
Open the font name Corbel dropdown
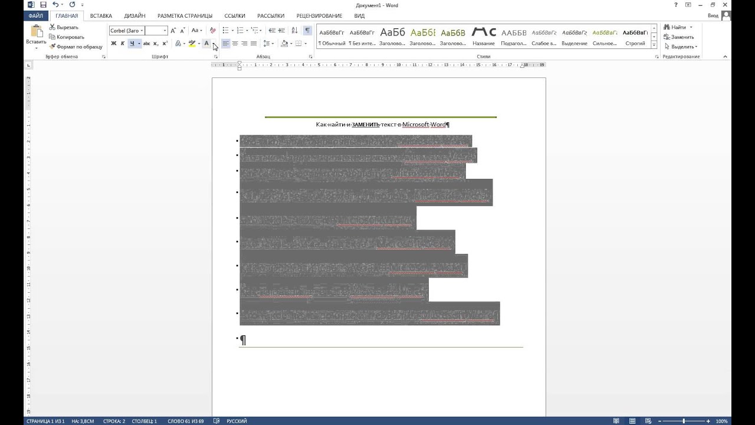[142, 31]
